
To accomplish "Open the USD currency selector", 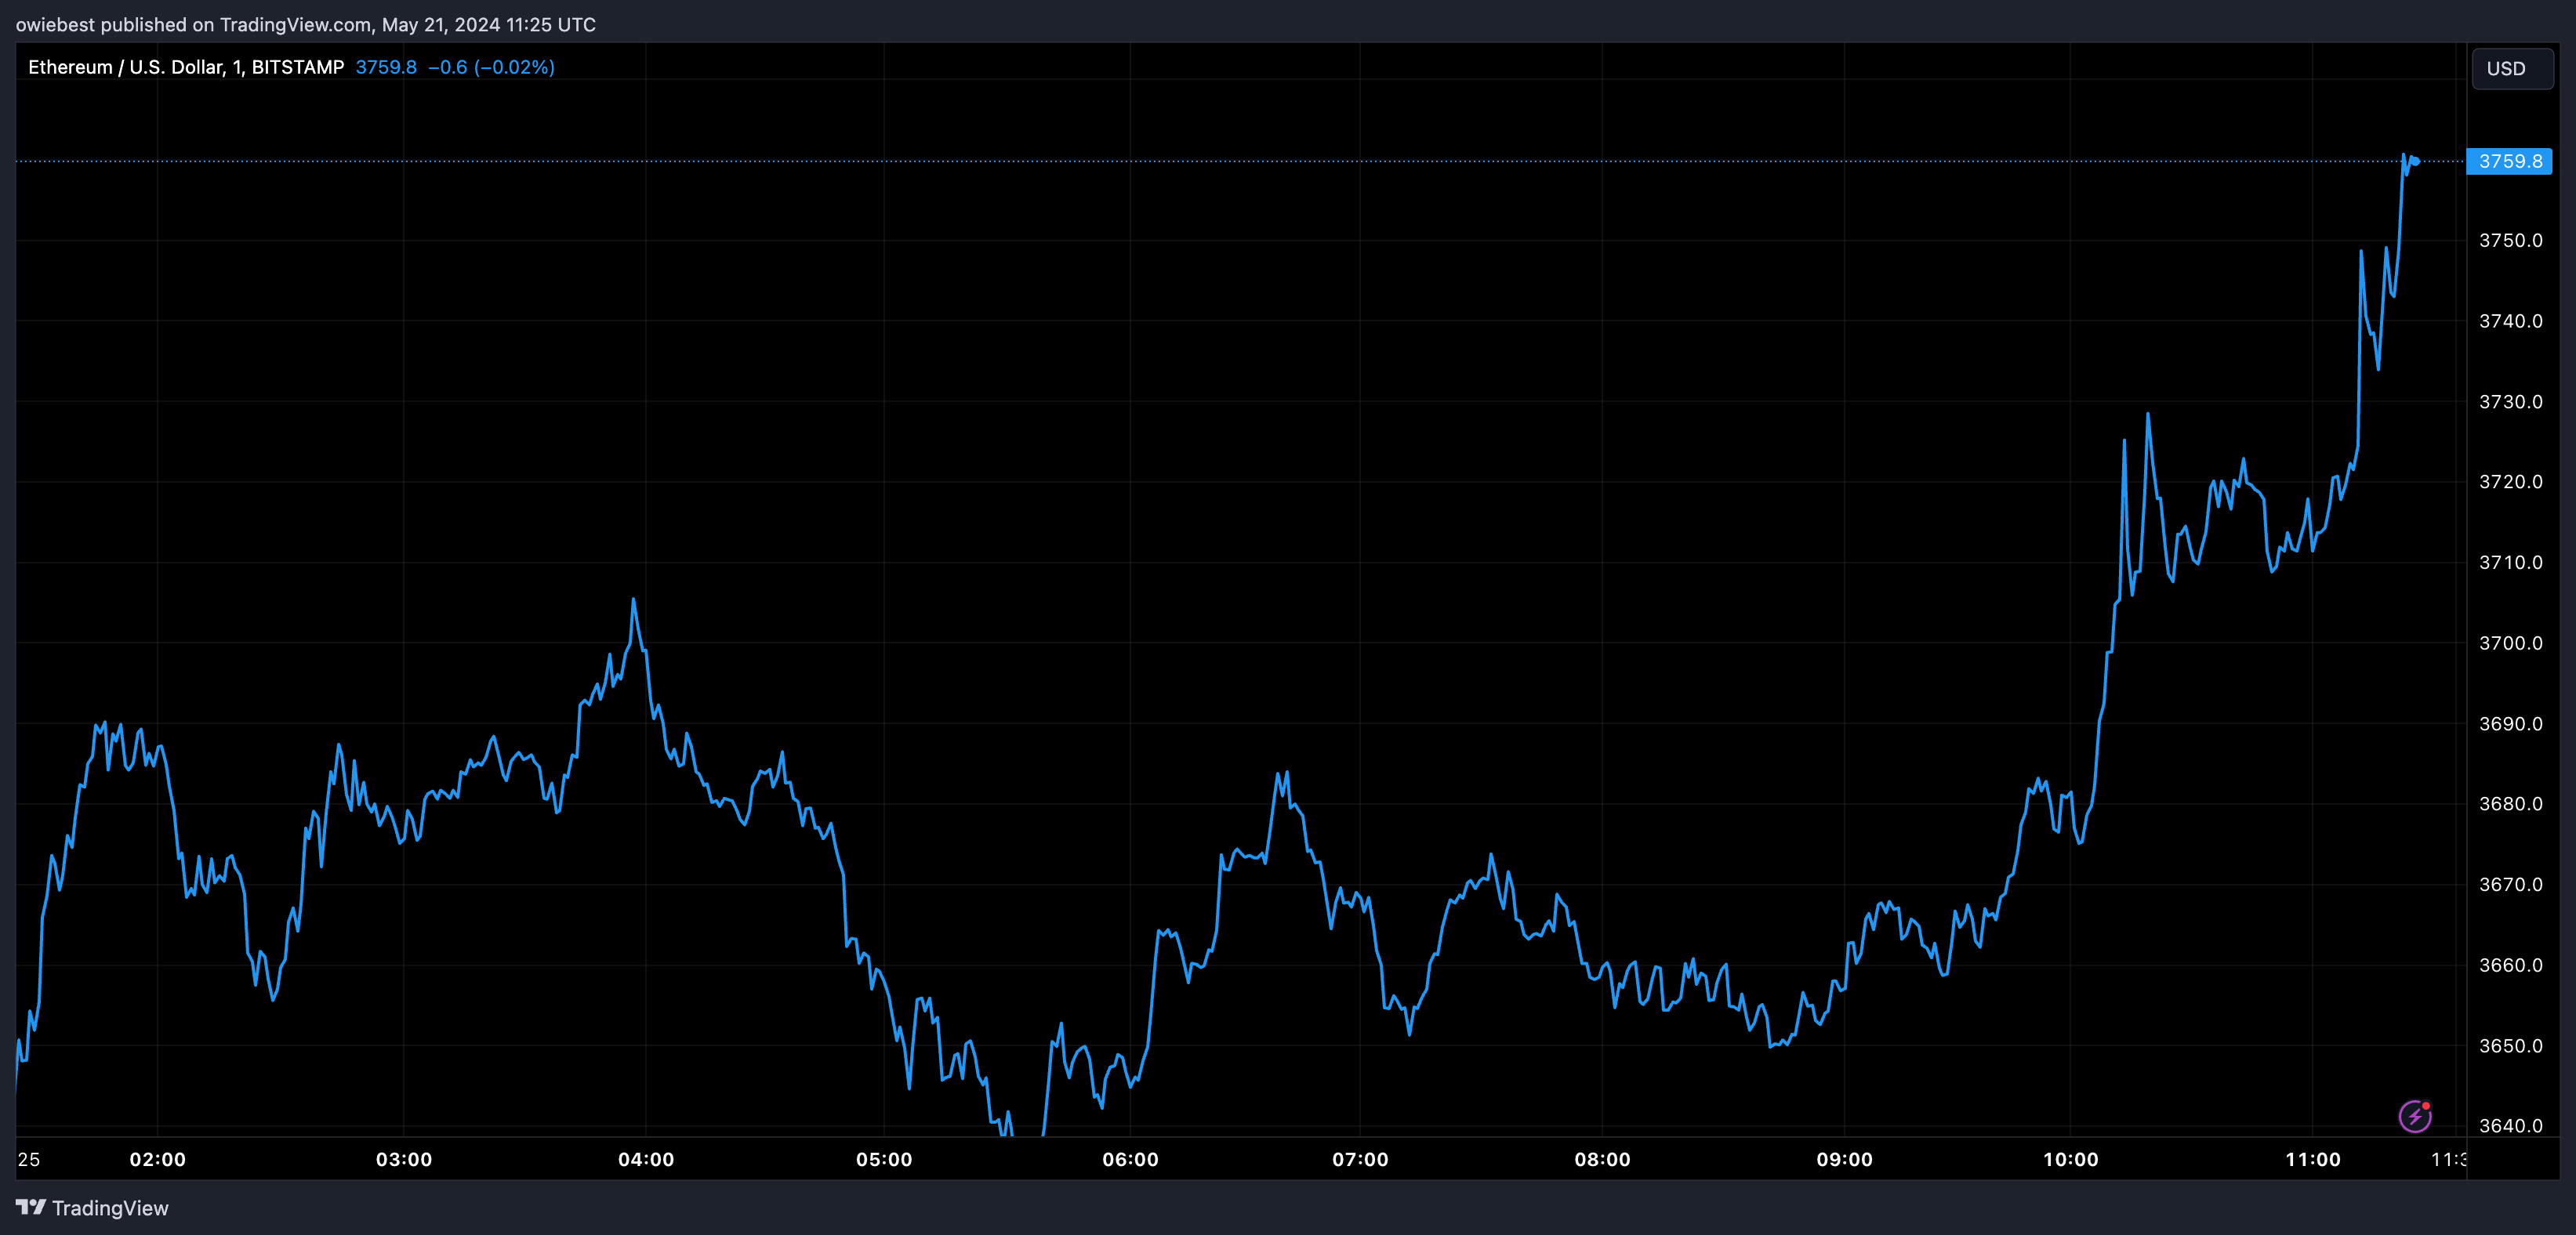I will (2512, 69).
